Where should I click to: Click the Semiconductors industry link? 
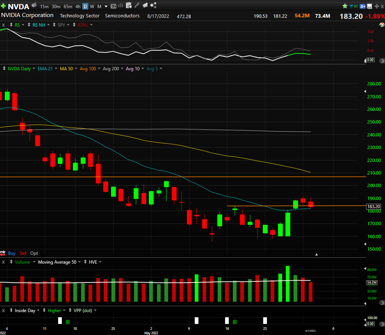[122, 16]
